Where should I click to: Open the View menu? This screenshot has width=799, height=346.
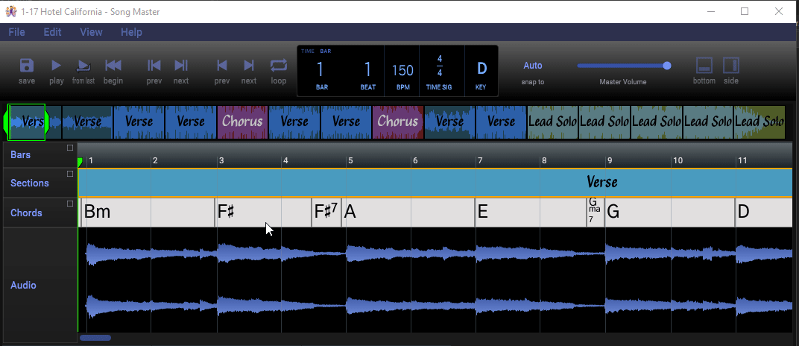pyautogui.click(x=91, y=32)
